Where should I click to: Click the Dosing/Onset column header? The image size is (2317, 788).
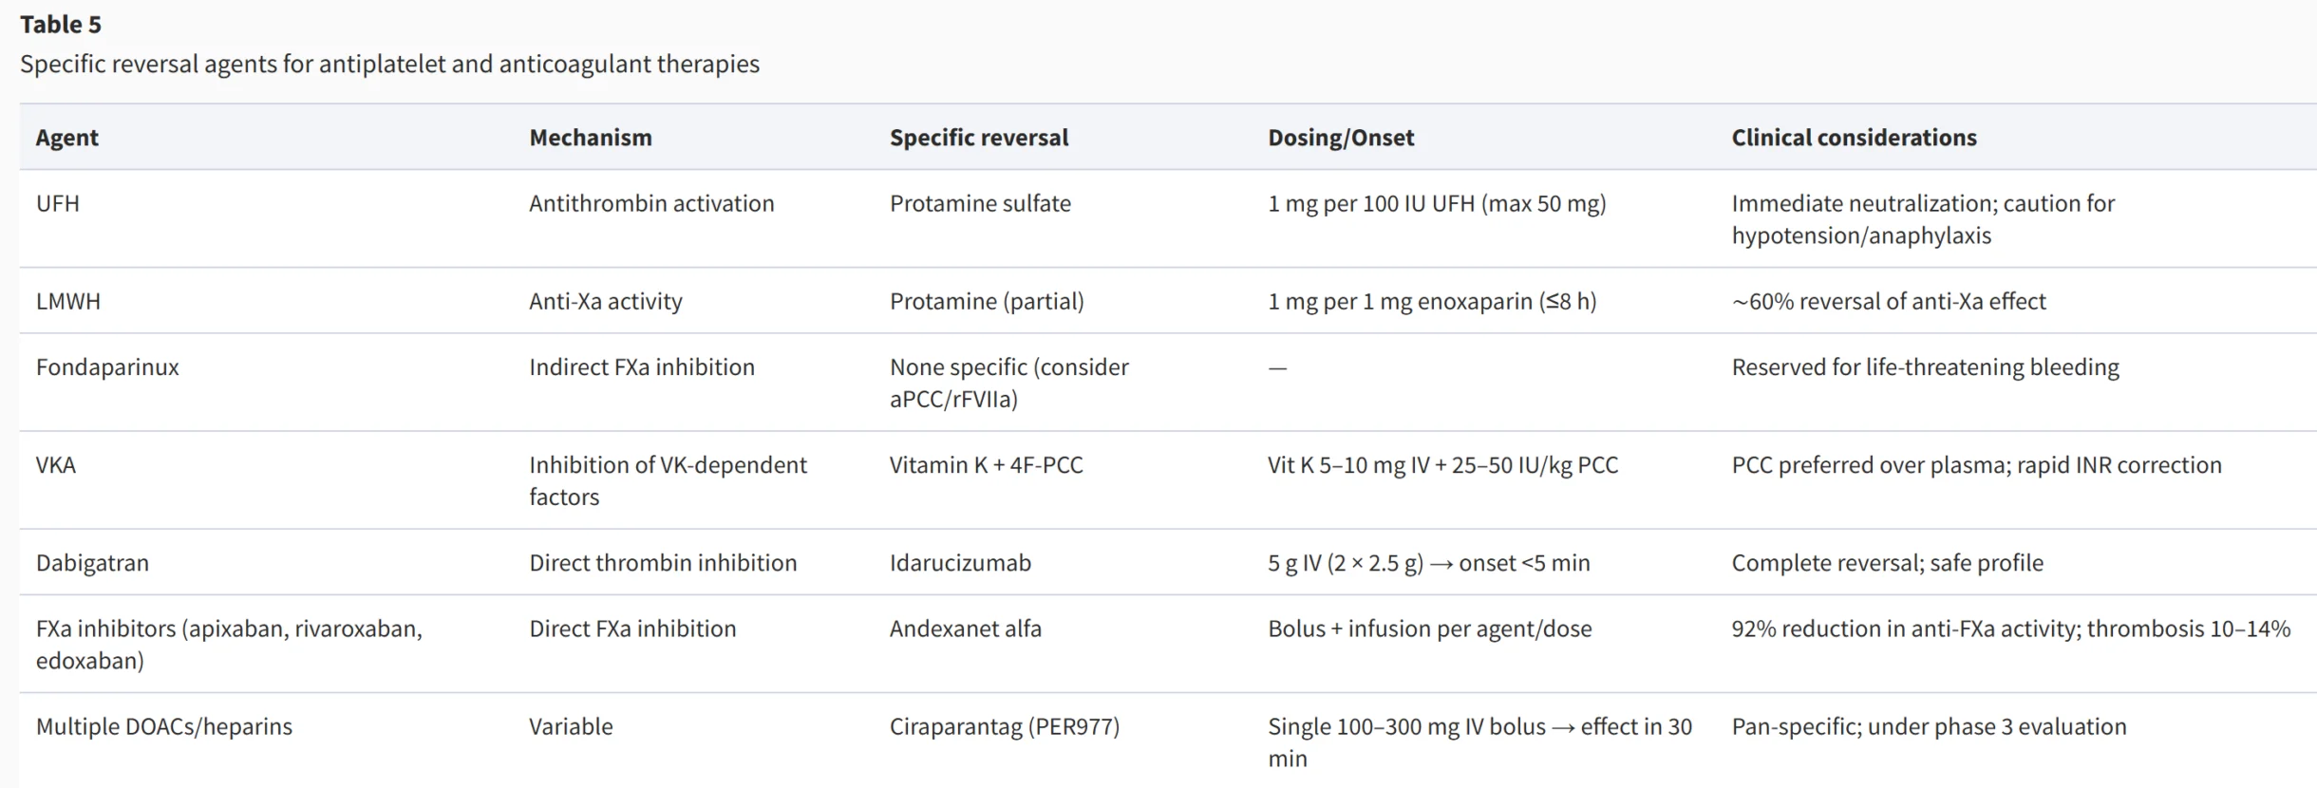[x=1341, y=138]
